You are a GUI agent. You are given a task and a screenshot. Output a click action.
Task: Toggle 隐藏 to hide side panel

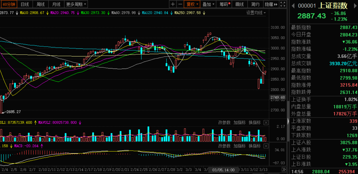[x=271, y=4]
